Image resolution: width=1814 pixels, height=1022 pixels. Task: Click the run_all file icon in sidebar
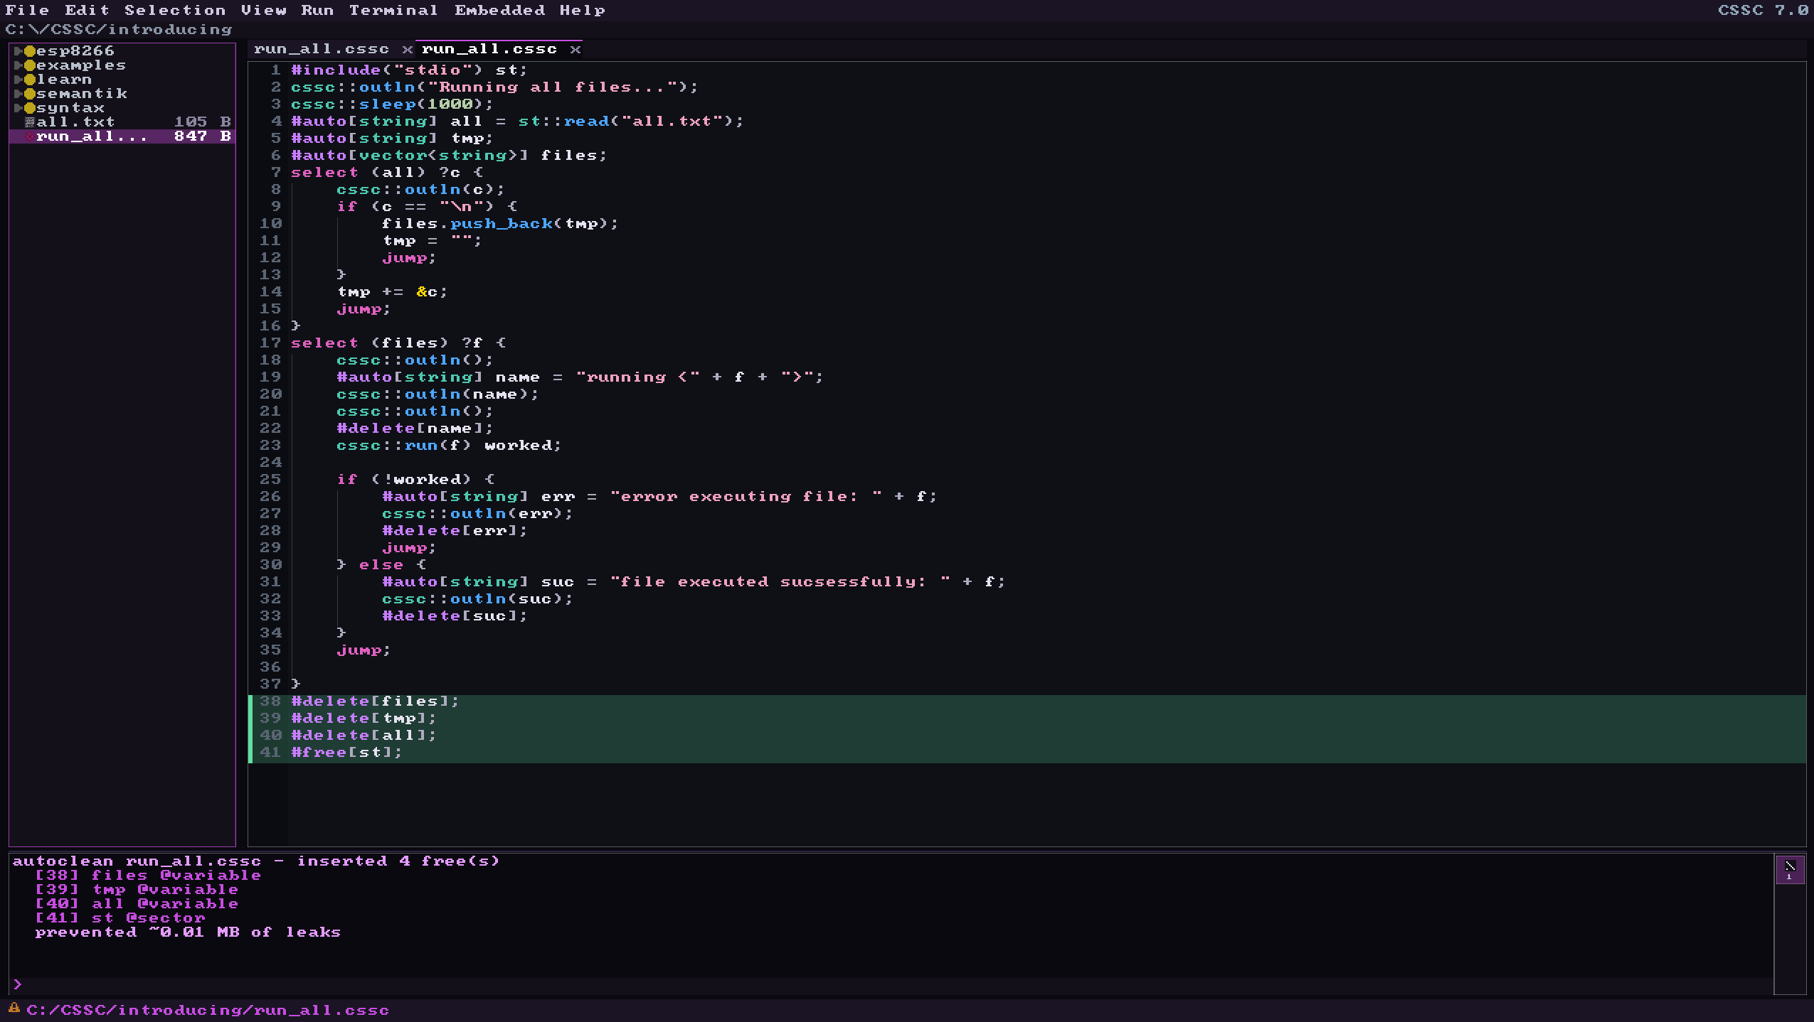tap(30, 136)
